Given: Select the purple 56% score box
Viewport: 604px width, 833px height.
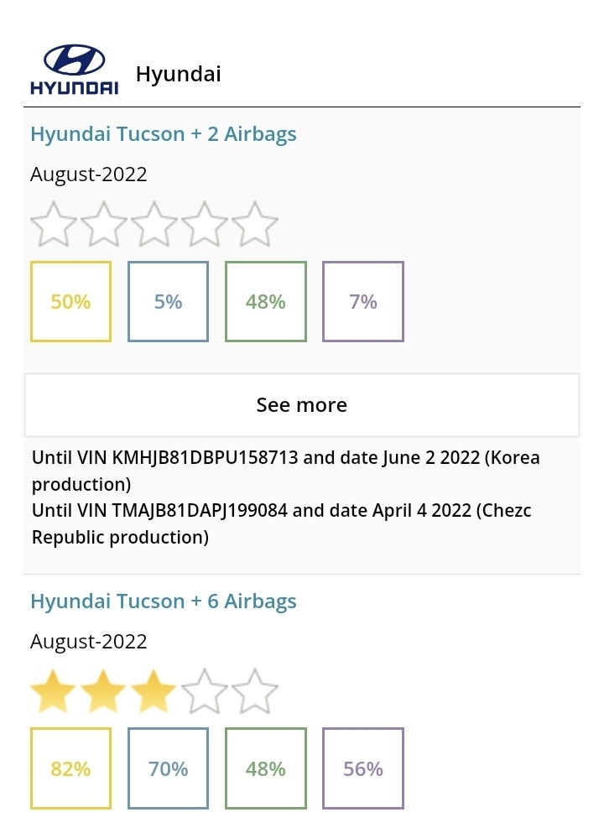Looking at the screenshot, I should pos(363,768).
